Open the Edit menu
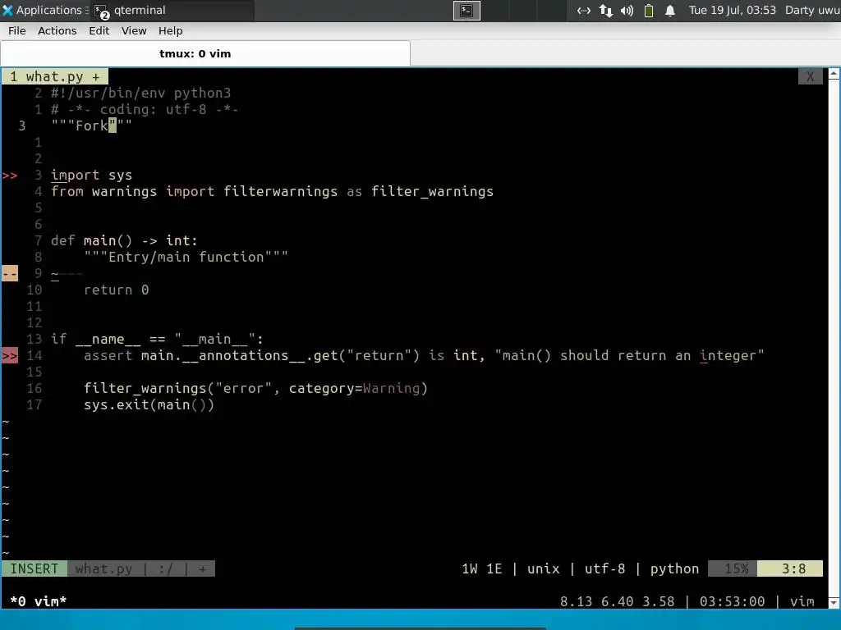The image size is (841, 630). pos(99,31)
